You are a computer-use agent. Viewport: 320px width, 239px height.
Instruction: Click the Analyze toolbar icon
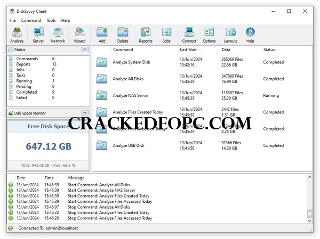coord(17,32)
